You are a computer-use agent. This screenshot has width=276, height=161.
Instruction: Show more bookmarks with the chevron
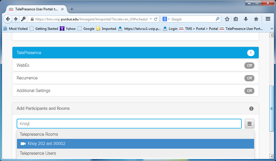click(272, 28)
